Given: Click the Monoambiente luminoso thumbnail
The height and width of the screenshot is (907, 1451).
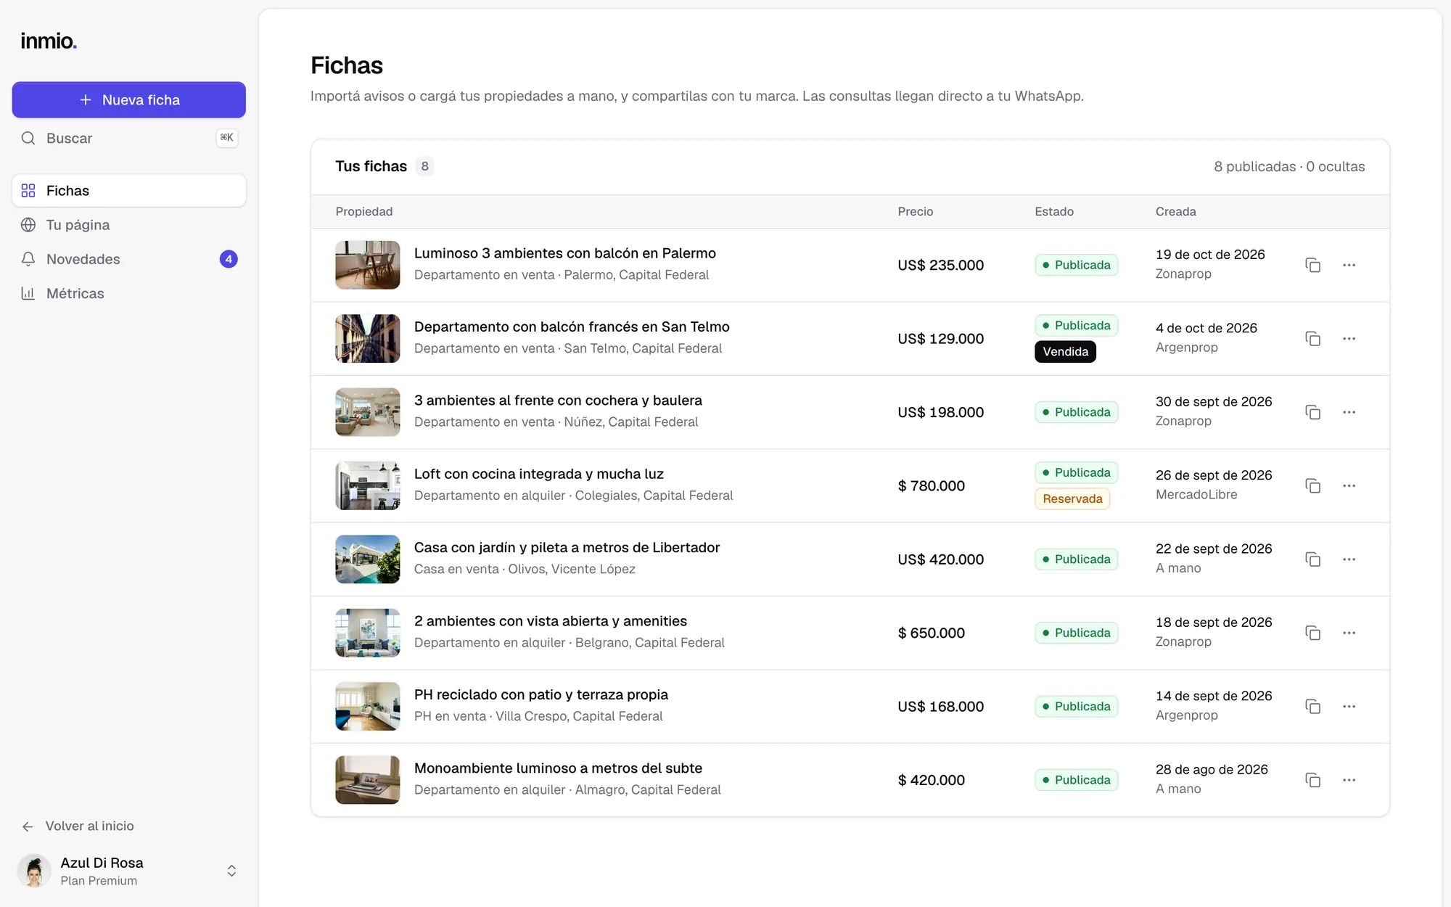Looking at the screenshot, I should tap(367, 780).
